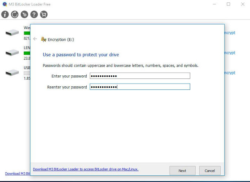The width and height of the screenshot is (250, 182).
Task: Click the refresh drives icon
Action: pyautogui.click(x=15, y=14)
